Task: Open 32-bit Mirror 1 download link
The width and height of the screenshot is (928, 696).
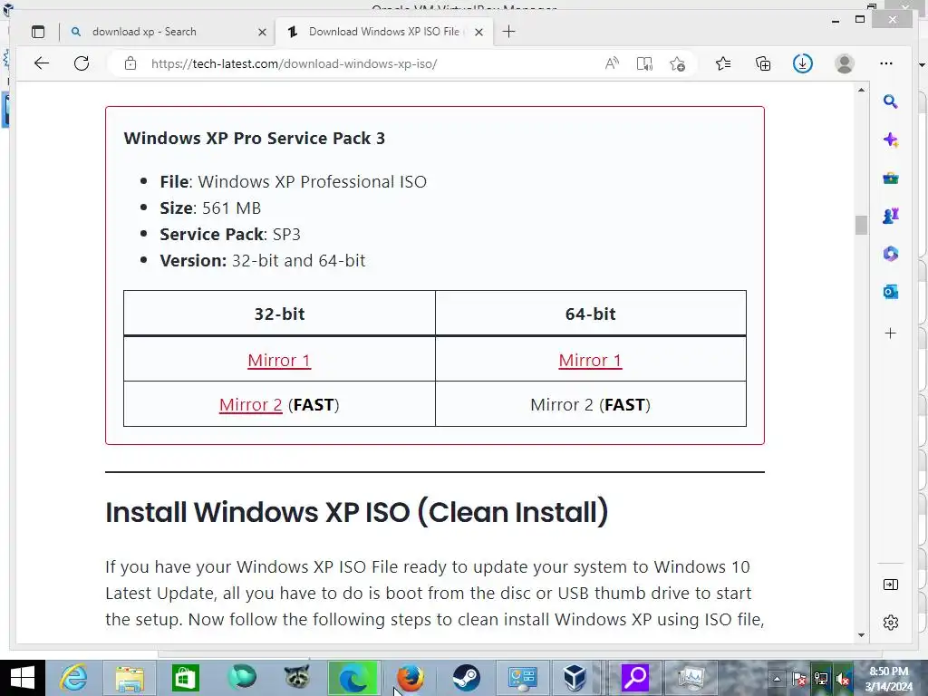Action: point(279,360)
